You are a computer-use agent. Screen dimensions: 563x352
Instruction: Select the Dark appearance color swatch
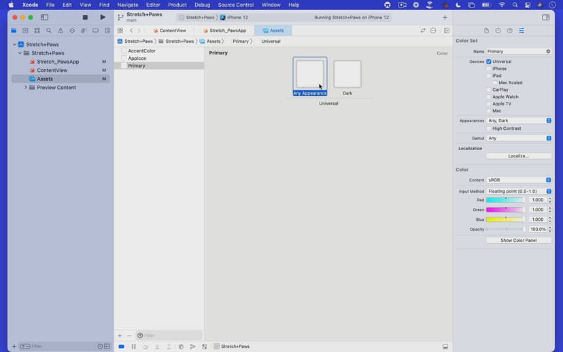coord(347,74)
